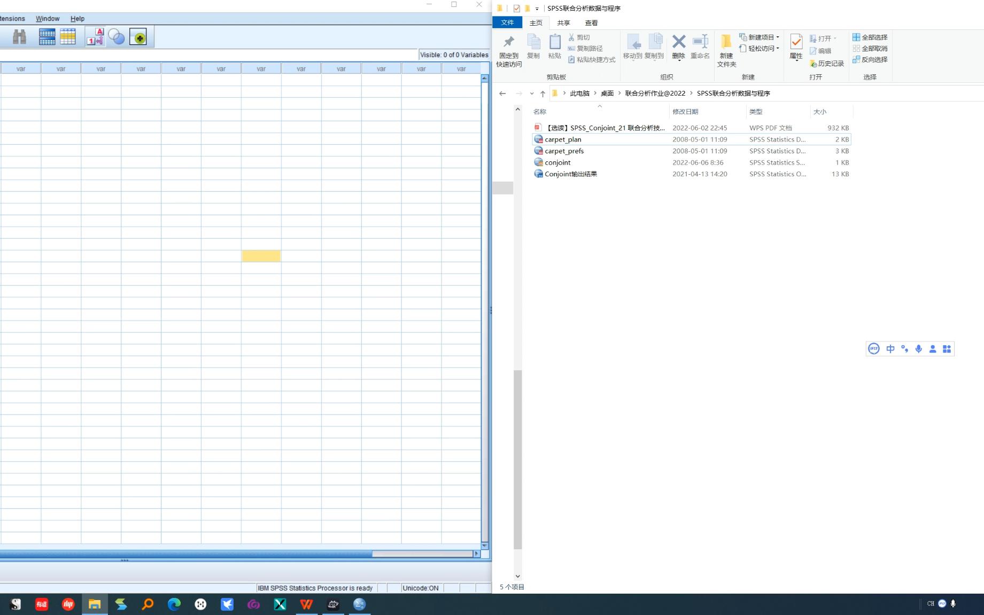Open WPS Office from taskbar
Image resolution: width=984 pixels, height=615 pixels.
click(x=306, y=604)
